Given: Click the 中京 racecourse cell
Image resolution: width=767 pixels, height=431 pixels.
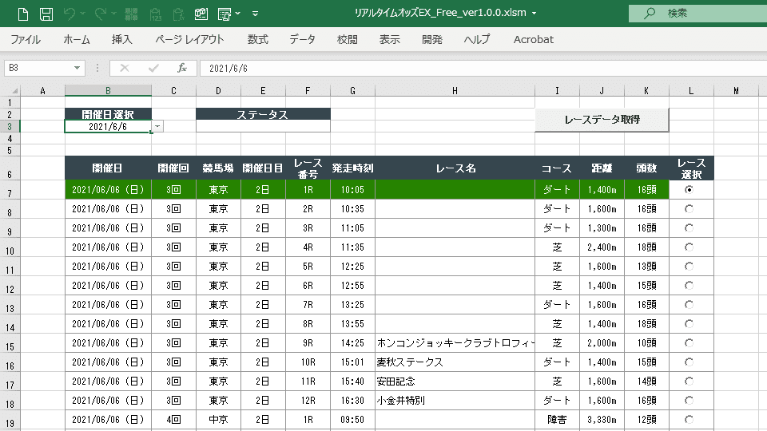Looking at the screenshot, I should [x=218, y=419].
